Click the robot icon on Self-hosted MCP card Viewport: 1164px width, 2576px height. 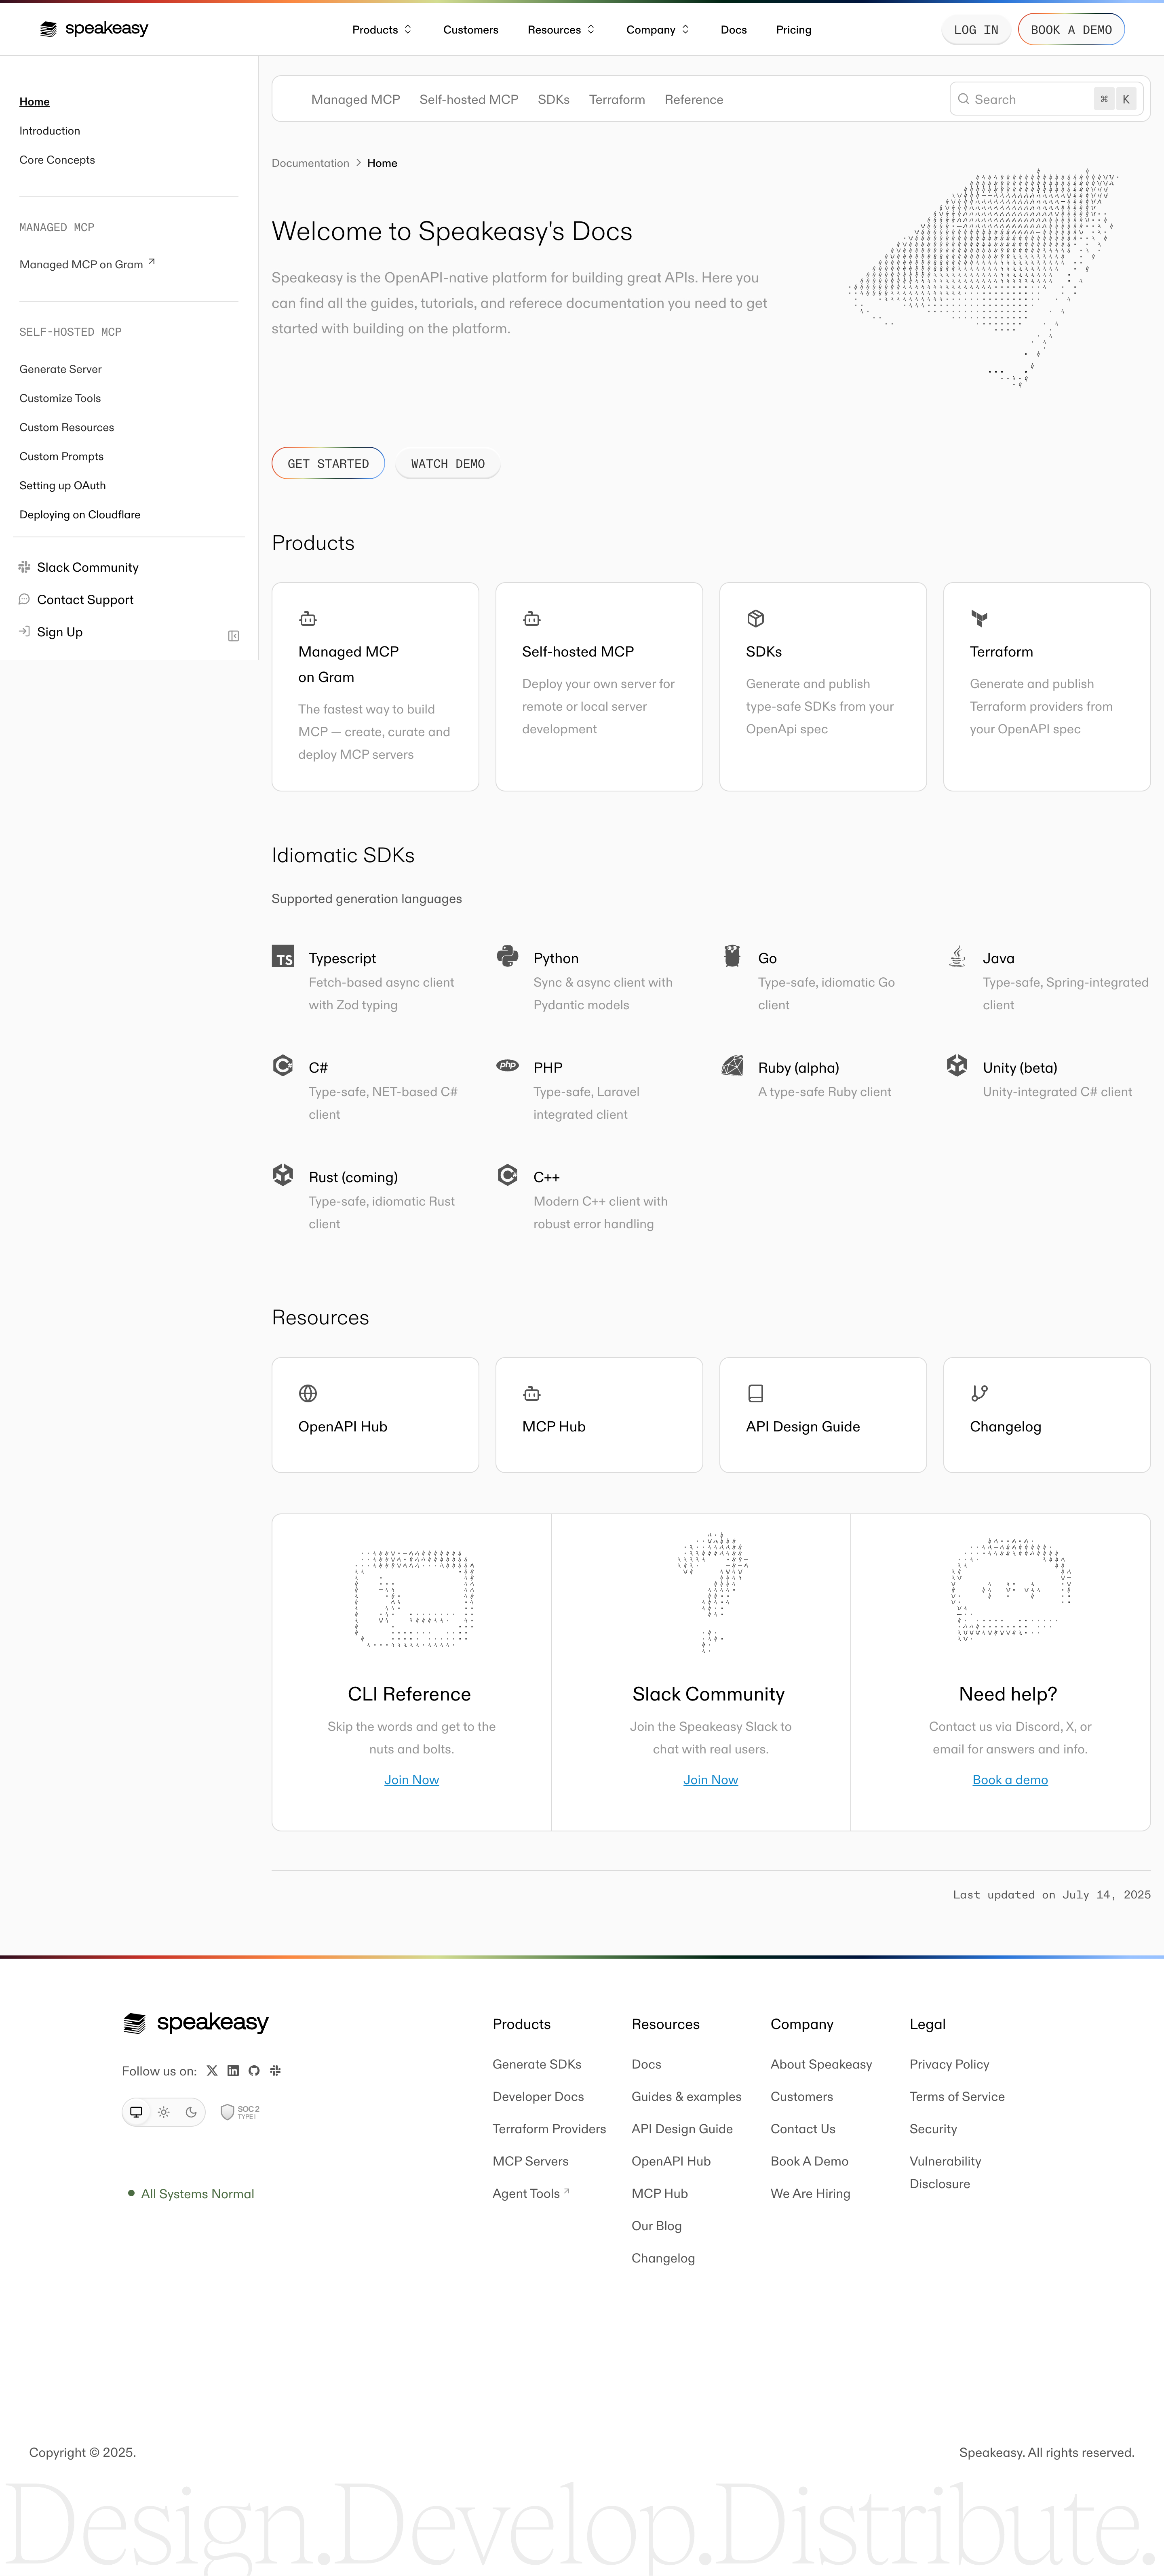(x=532, y=619)
